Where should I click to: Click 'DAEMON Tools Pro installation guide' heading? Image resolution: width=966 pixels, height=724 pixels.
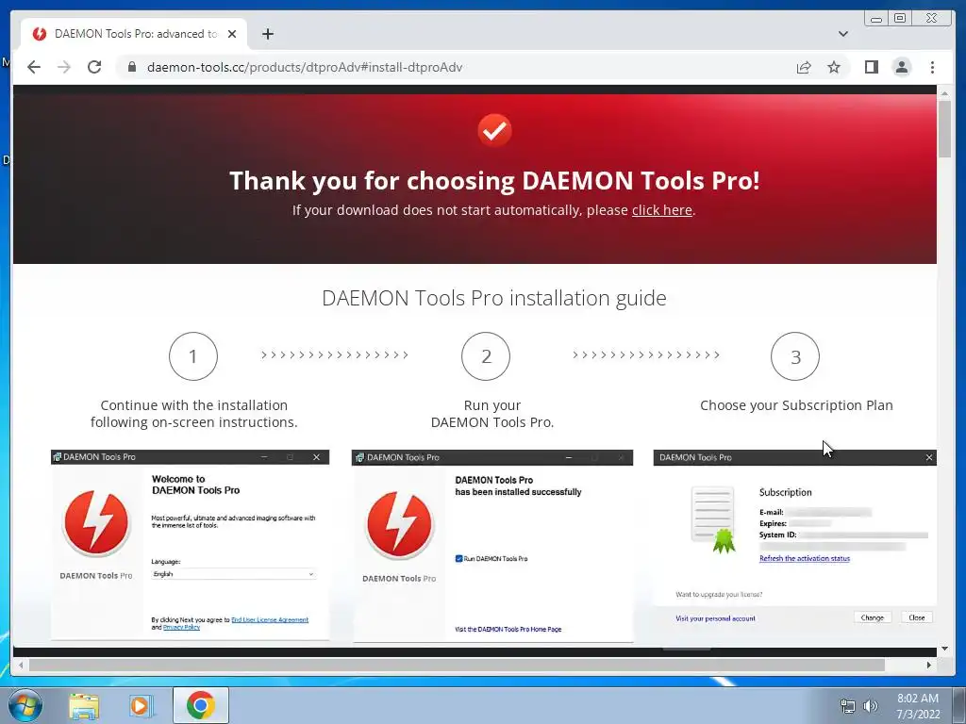494,298
